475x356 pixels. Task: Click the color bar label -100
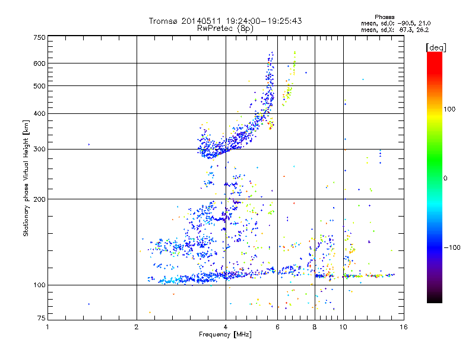(x=452, y=247)
